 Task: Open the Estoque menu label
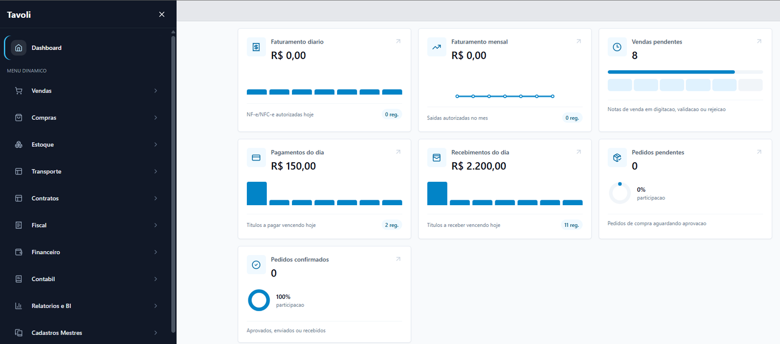[43, 144]
